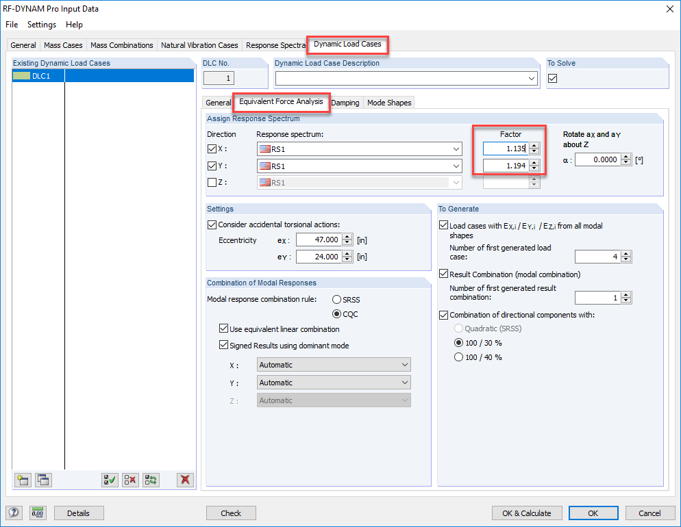Screen dimensions: 681x527
Task: Click the X factor input field 1.135
Action: tap(506, 149)
